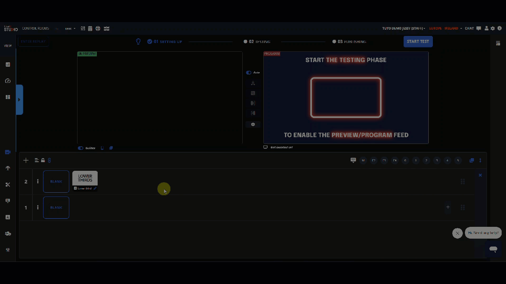Click the lifebuoy help icon in top bar
The image size is (506, 284).
tap(98, 28)
